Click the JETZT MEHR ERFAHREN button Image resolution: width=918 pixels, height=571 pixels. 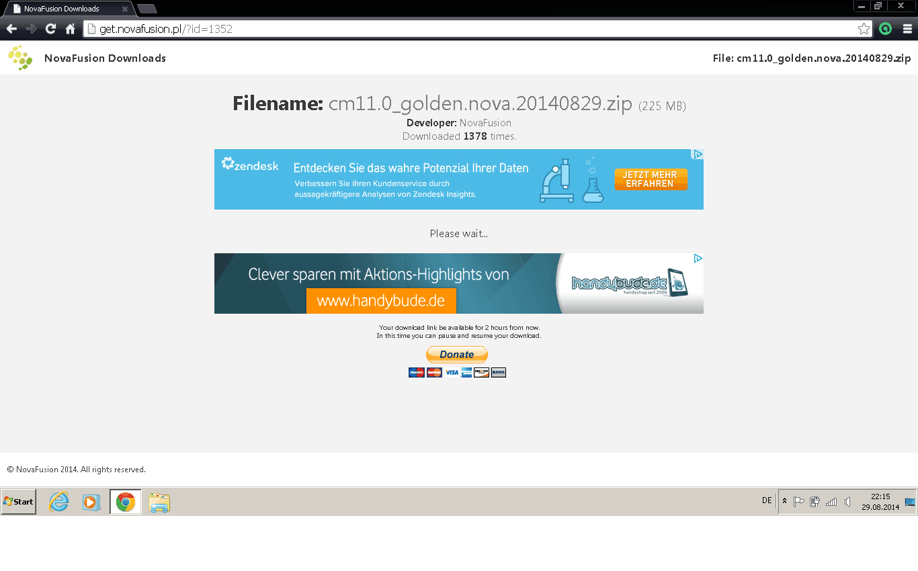coord(651,179)
